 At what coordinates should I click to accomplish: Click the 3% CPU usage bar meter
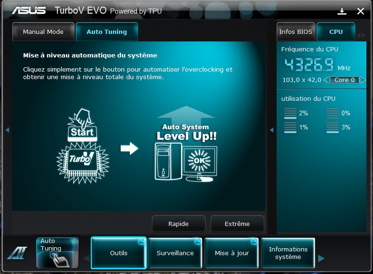[333, 128]
